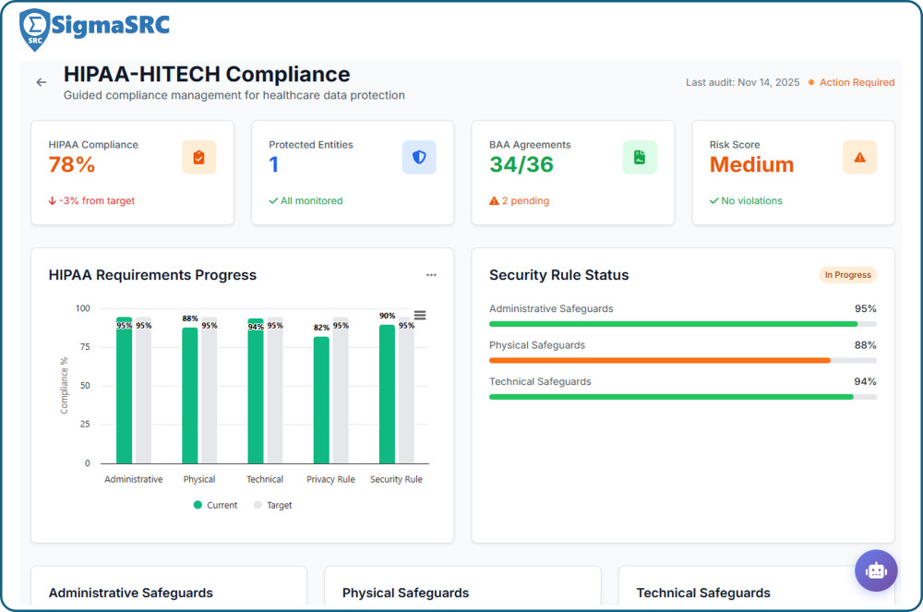This screenshot has width=923, height=612.
Task: Click the green Security Rule current bar
Action: pos(388,394)
